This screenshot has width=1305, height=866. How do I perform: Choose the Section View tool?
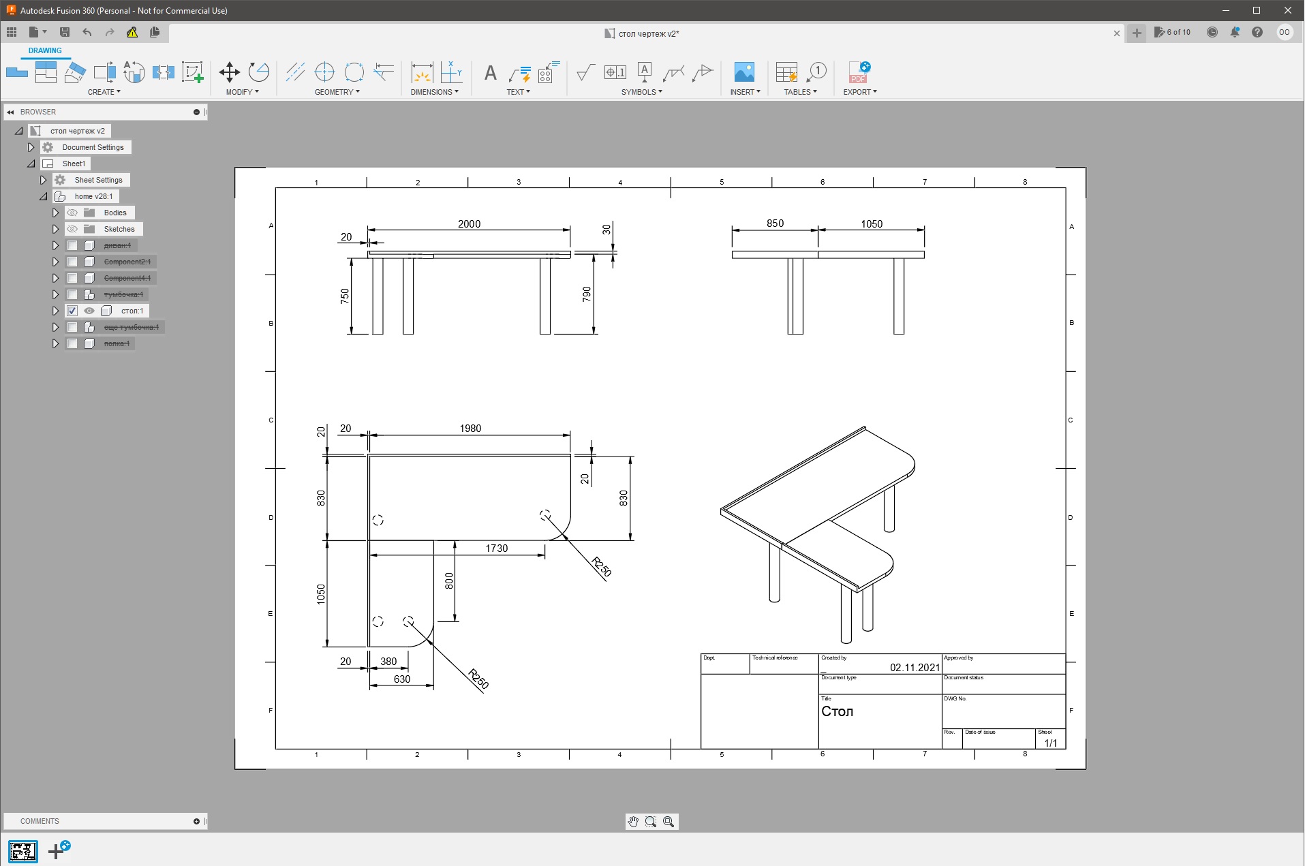(x=75, y=72)
